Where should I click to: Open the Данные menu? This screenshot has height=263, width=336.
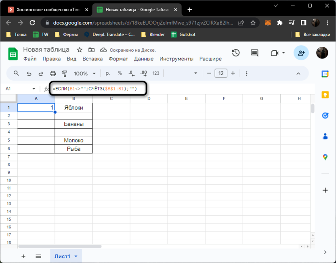pyautogui.click(x=144, y=59)
